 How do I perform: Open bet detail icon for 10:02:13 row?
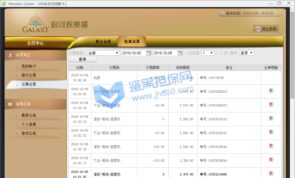[x=271, y=160]
